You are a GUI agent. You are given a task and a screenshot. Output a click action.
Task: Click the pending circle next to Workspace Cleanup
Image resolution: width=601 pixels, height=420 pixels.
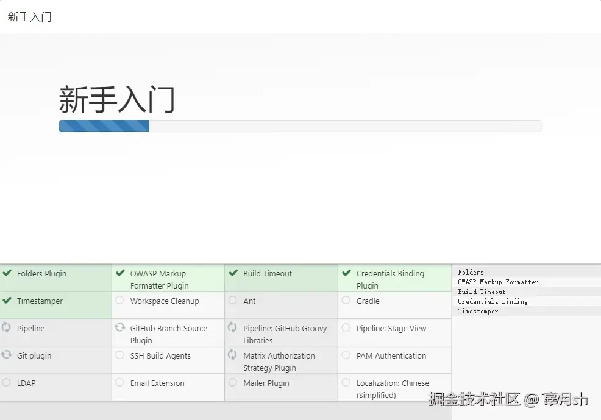[119, 301]
